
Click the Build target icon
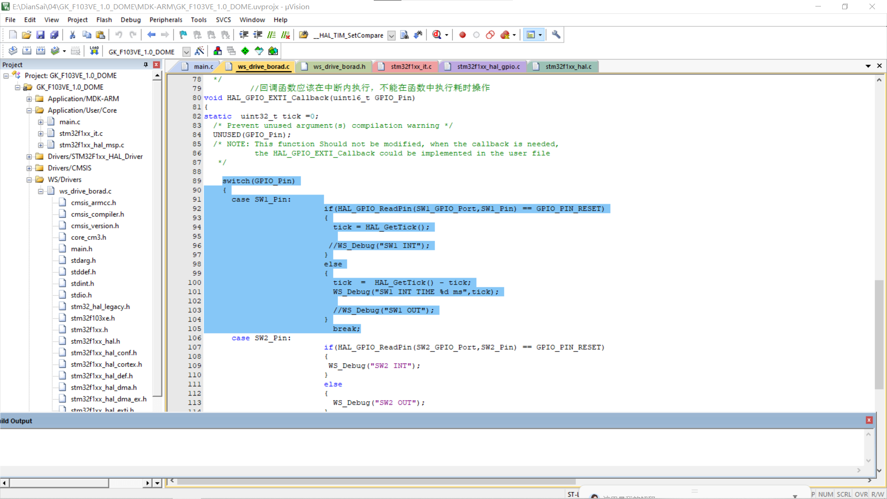click(27, 51)
